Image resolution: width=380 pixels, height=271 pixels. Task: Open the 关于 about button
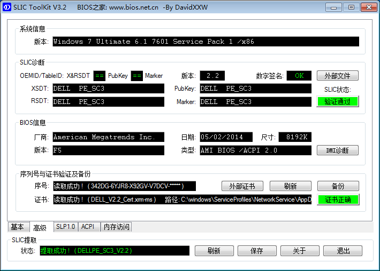click(300, 251)
